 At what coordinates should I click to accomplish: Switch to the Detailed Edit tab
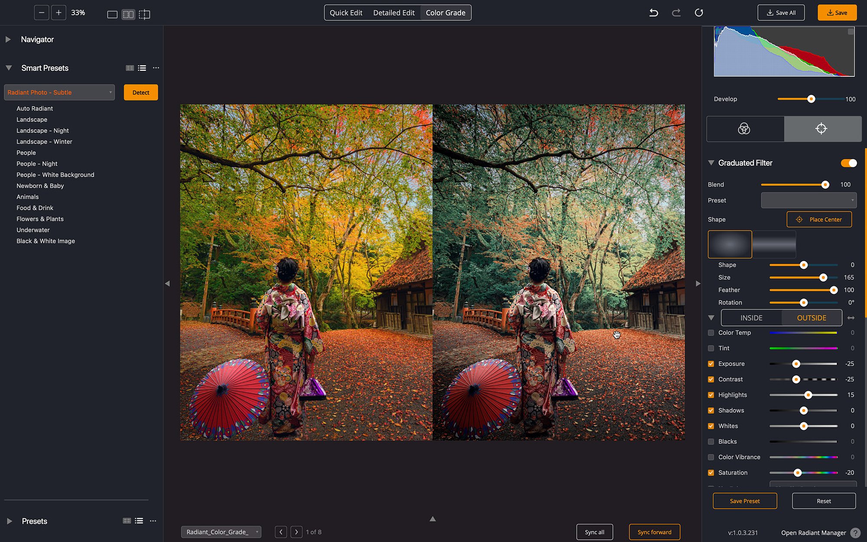coord(394,13)
